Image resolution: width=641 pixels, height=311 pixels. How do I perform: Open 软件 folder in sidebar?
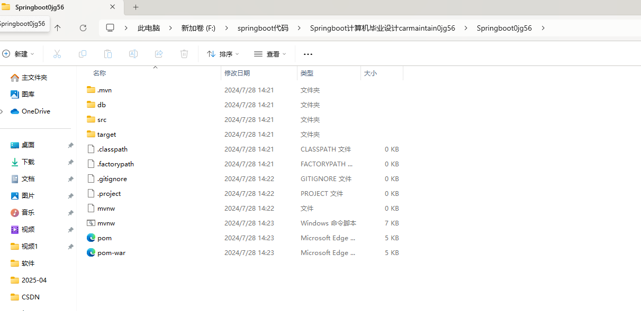pos(28,263)
